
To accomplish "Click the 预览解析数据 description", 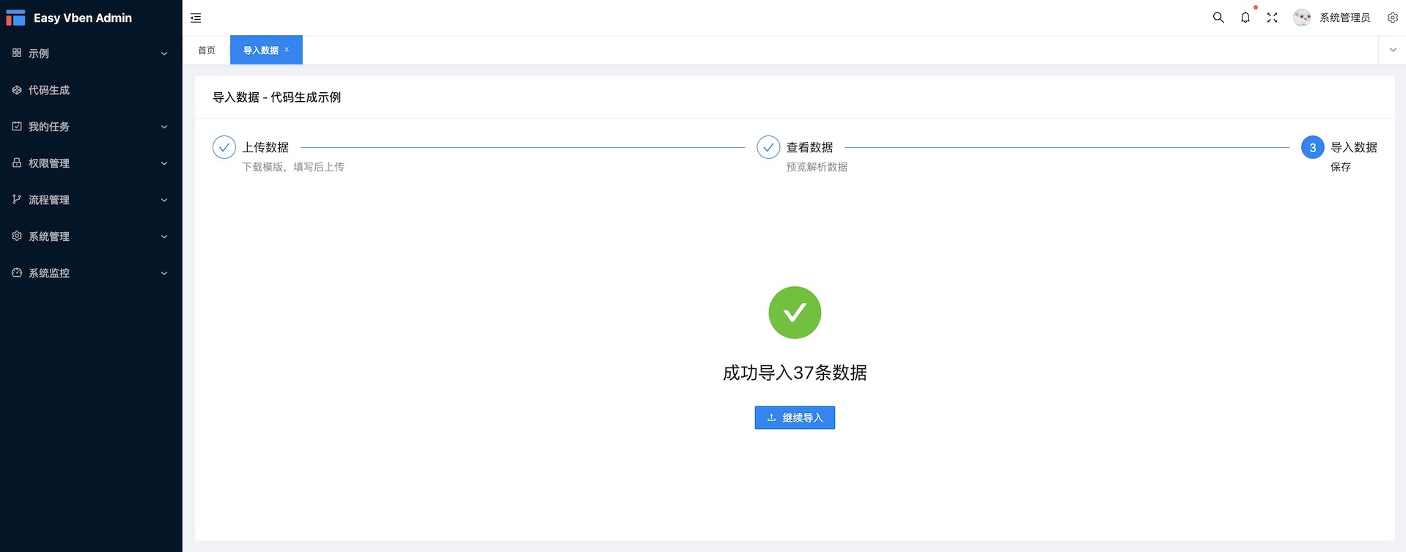I will pos(817,167).
